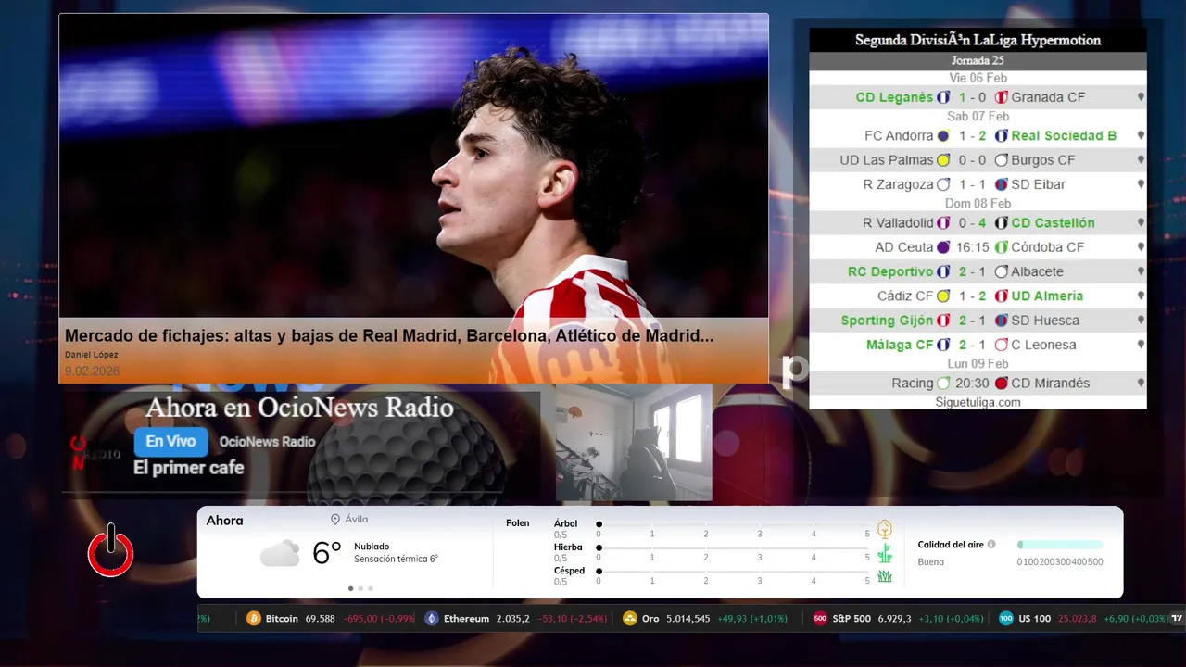Click the Córdoba CF green crest

1002,247
